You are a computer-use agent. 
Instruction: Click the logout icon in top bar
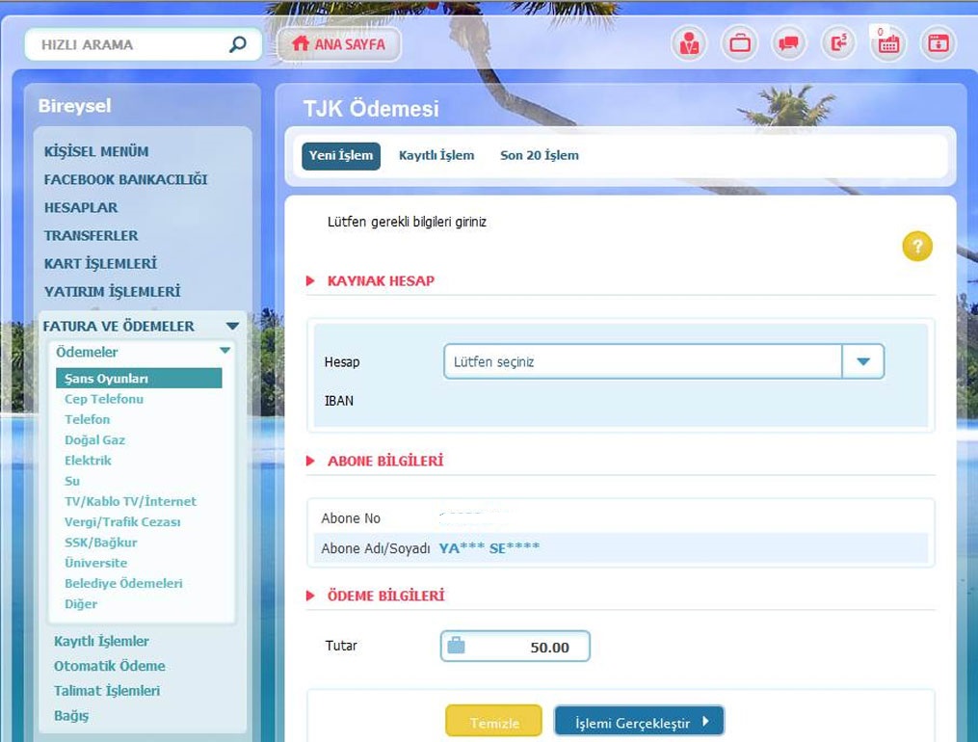coord(839,43)
